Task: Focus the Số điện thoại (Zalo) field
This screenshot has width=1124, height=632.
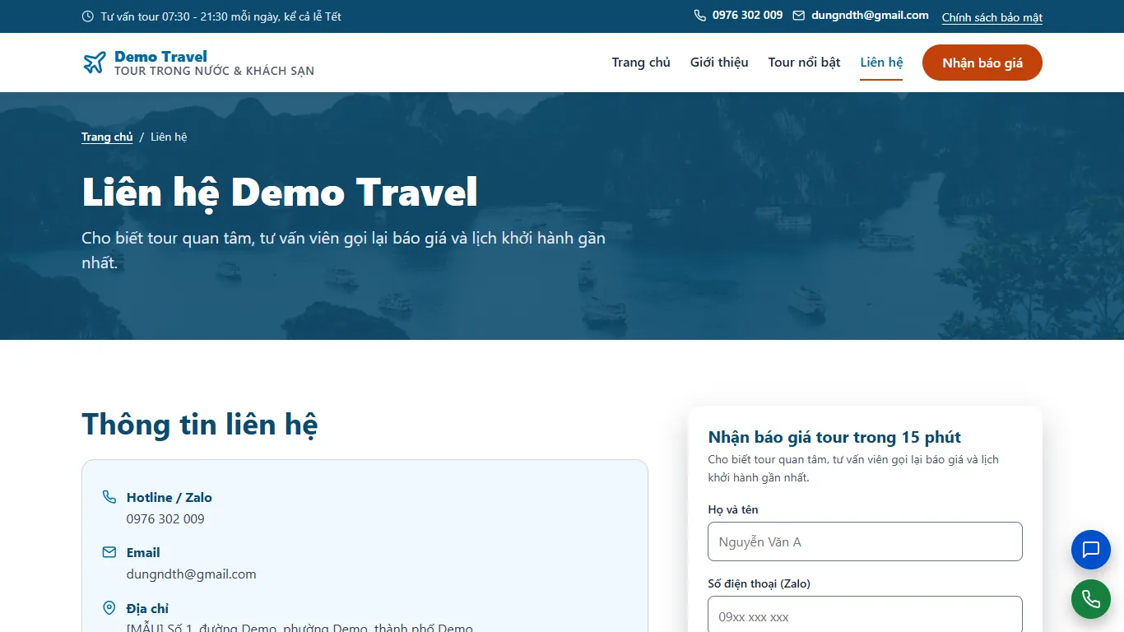Action: (x=865, y=615)
